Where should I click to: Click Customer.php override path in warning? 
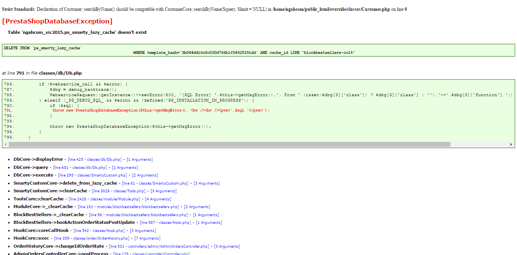pos(331,9)
